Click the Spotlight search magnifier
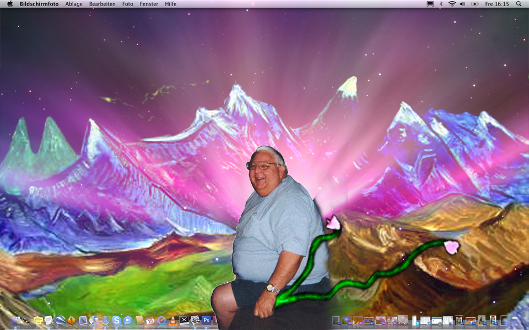 click(519, 4)
